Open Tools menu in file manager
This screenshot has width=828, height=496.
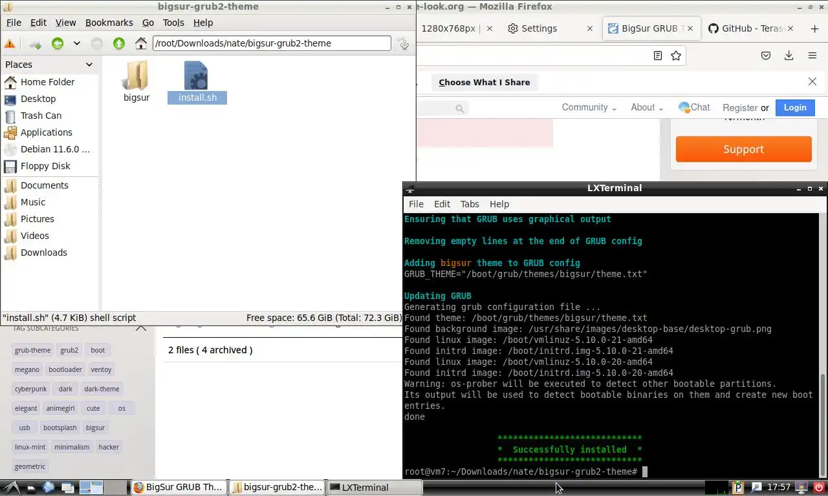tap(173, 22)
